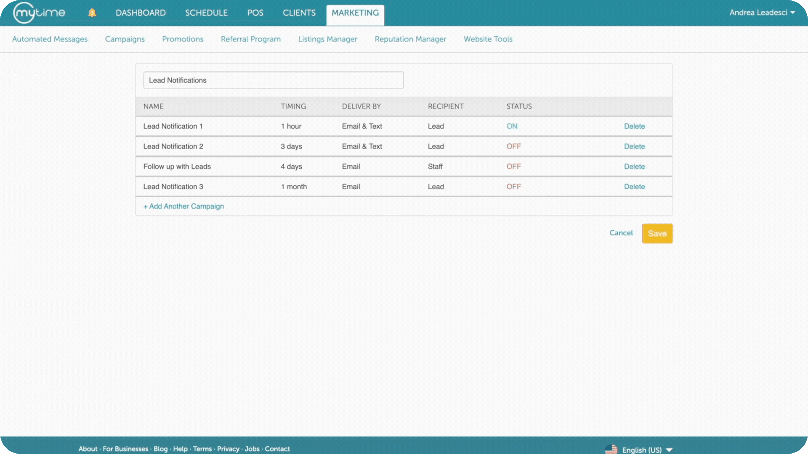The width and height of the screenshot is (808, 454).
Task: Click the '3 days' timing cell
Action: [x=291, y=146]
